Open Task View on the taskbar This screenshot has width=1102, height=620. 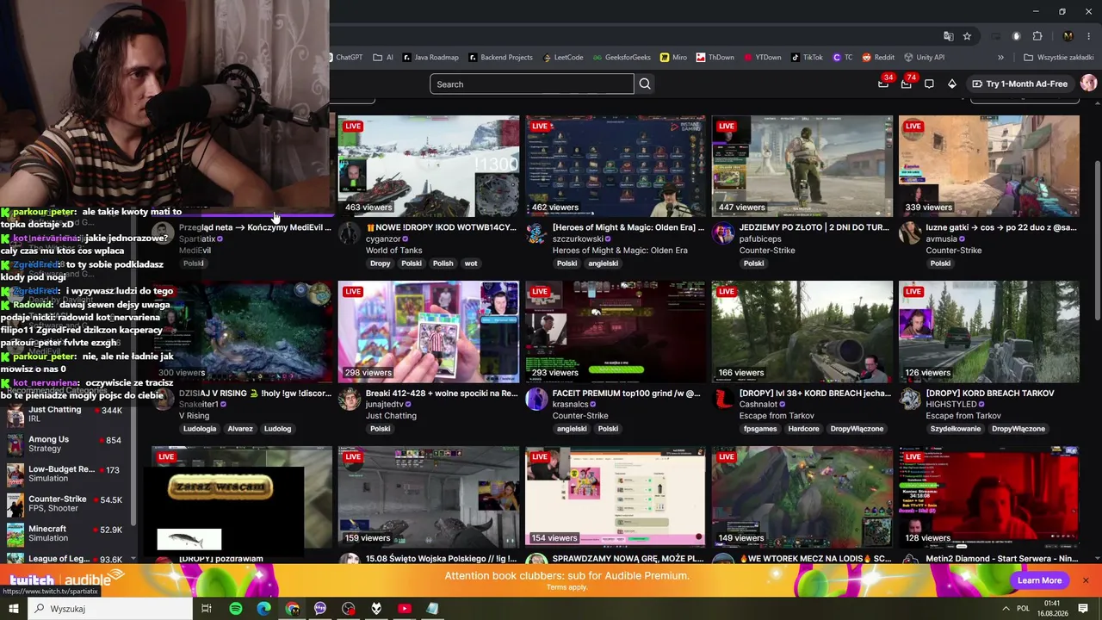click(x=207, y=609)
